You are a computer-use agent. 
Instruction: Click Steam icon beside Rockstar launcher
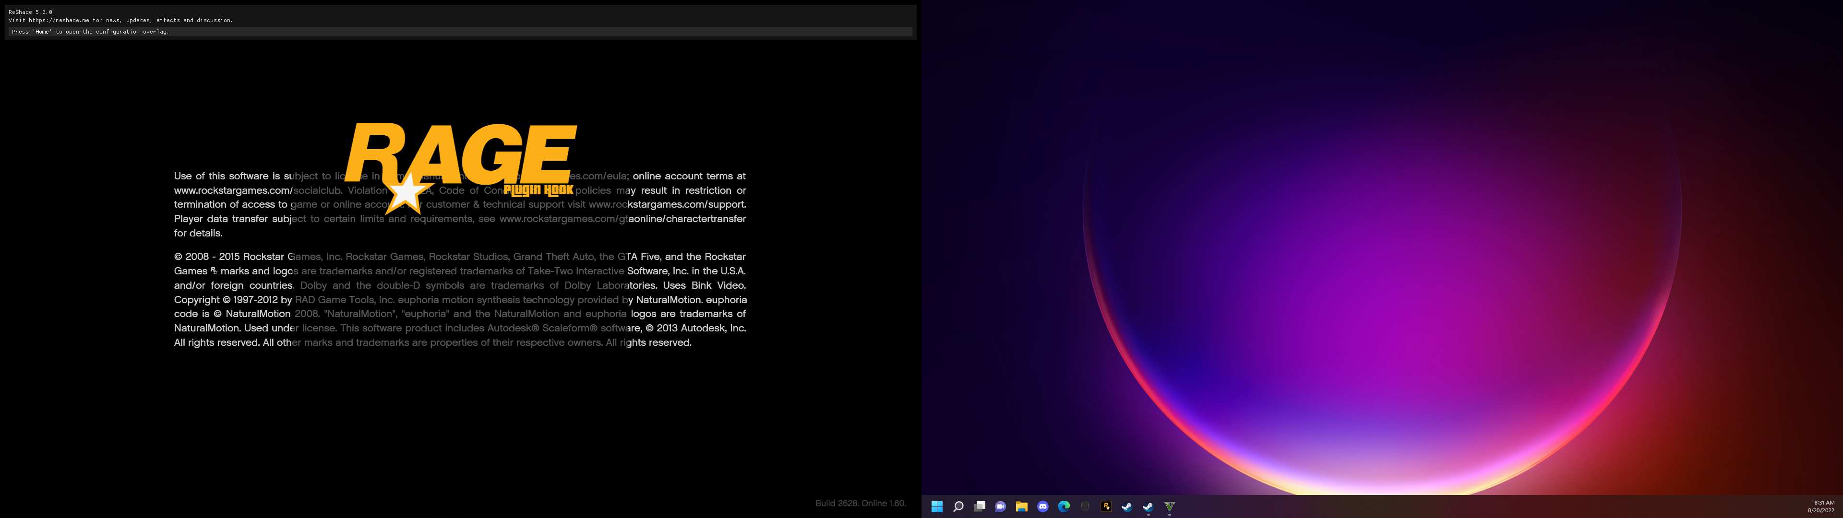click(1127, 506)
